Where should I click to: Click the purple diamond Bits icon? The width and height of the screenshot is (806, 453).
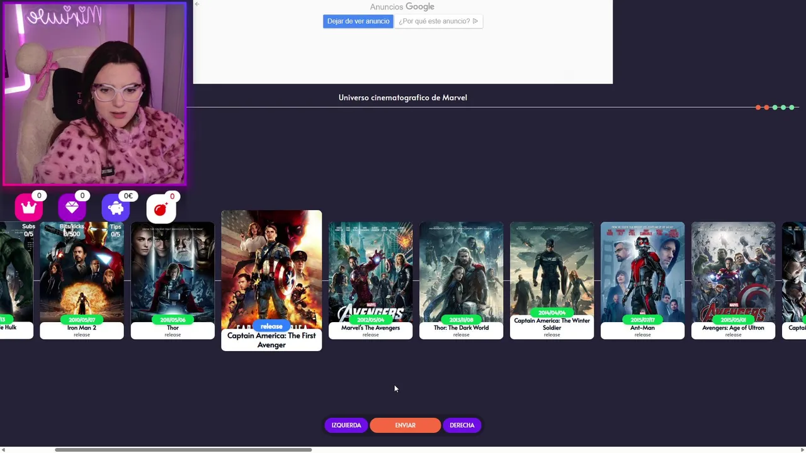[x=72, y=208]
